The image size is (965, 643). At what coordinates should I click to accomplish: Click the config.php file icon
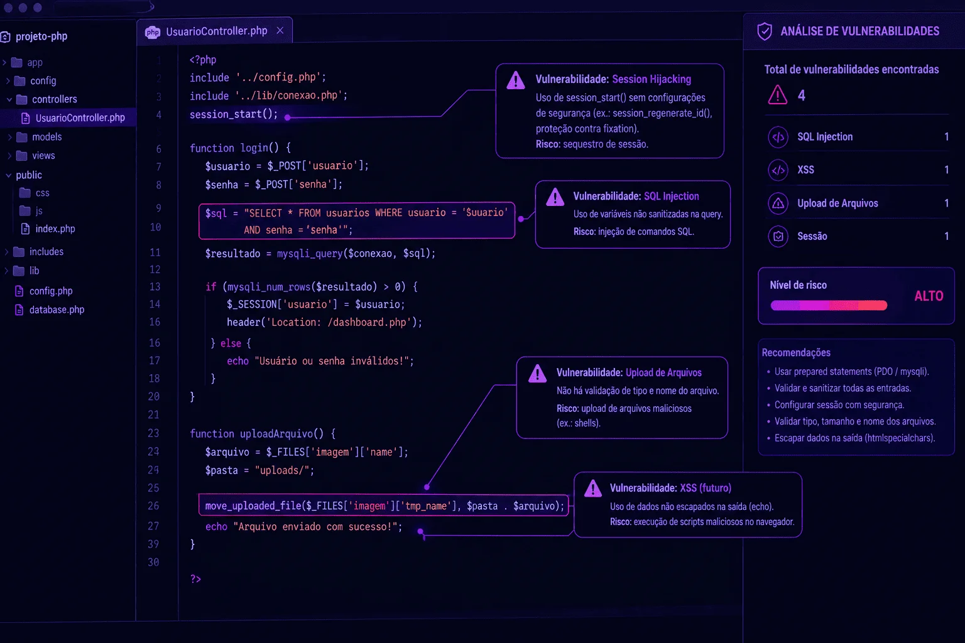coord(19,291)
